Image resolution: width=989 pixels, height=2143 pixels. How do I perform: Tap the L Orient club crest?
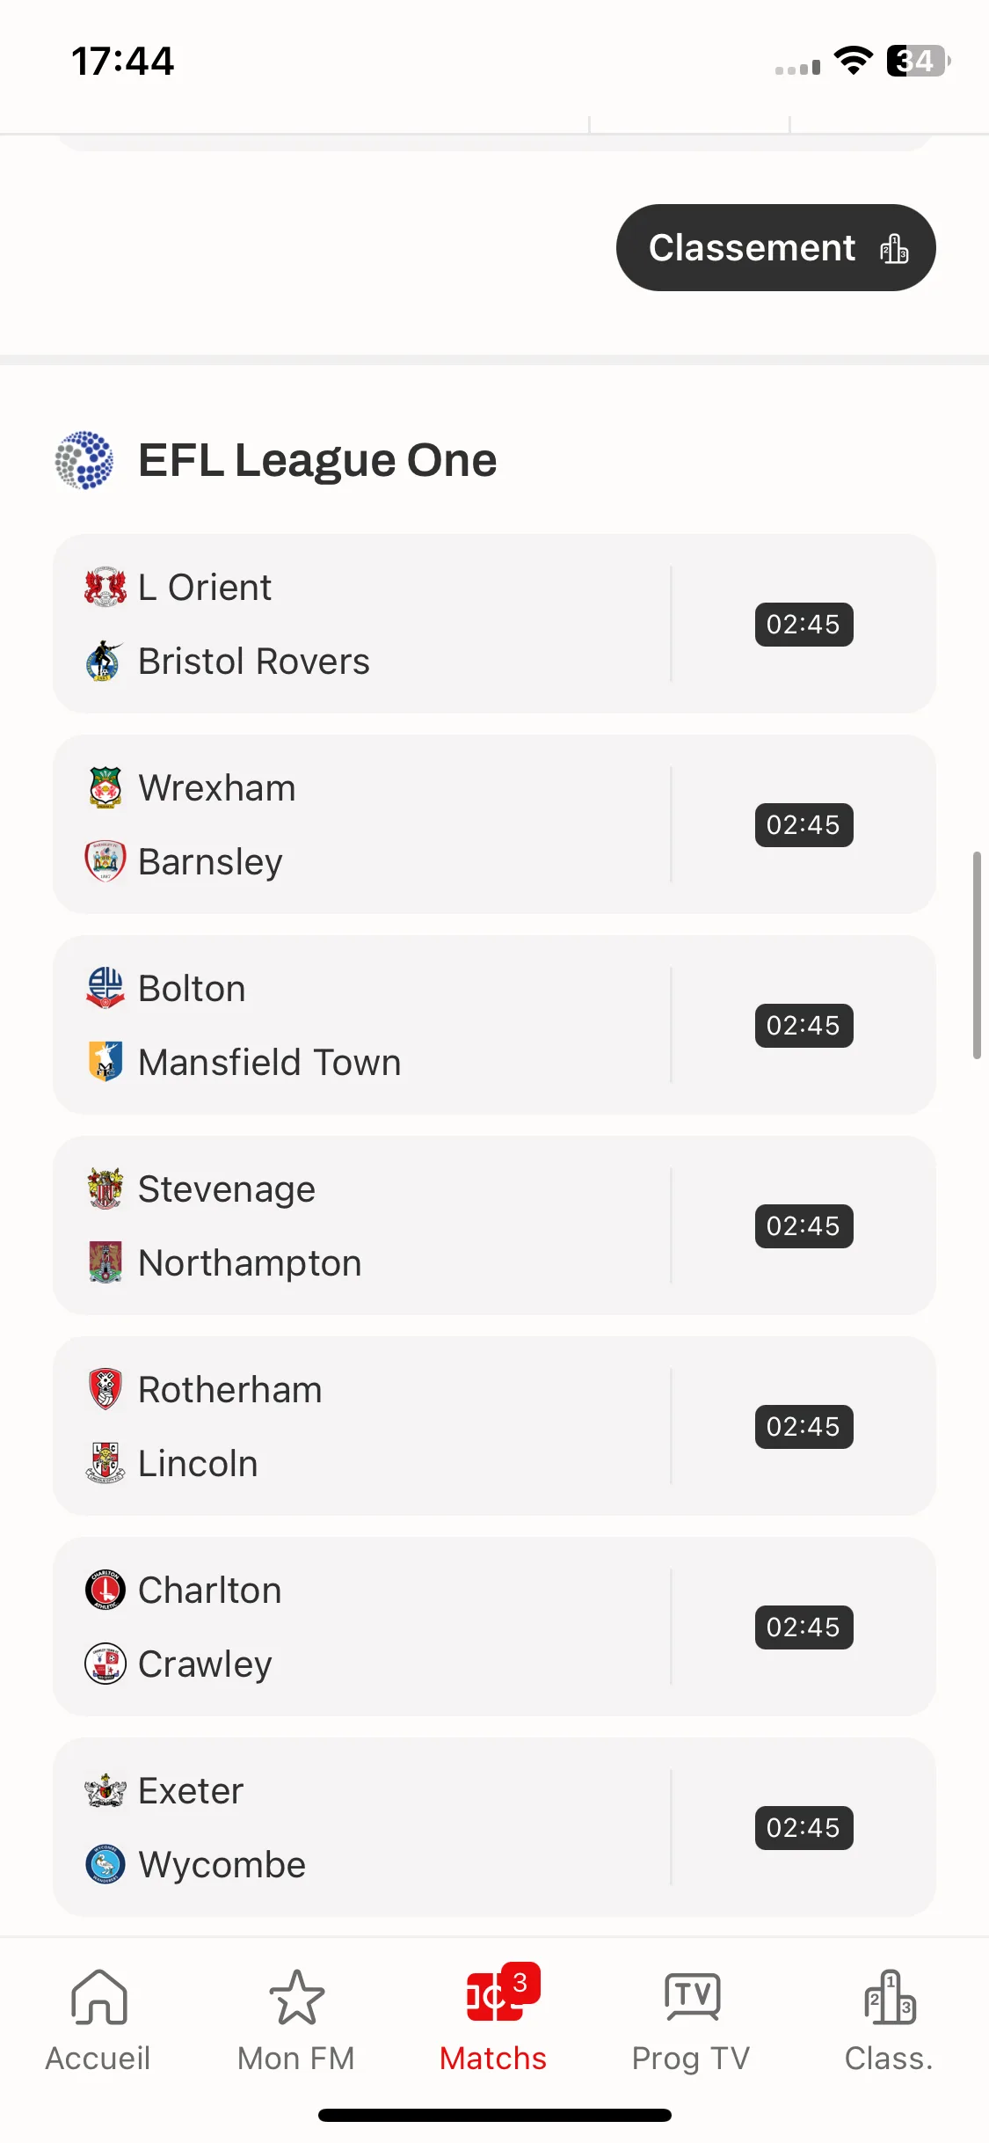tap(105, 587)
